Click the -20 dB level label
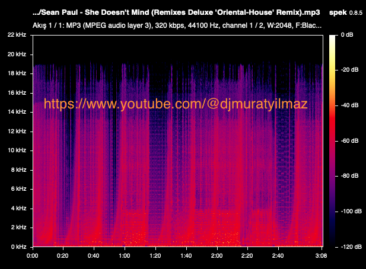The height and width of the screenshot is (269, 366). (x=349, y=70)
